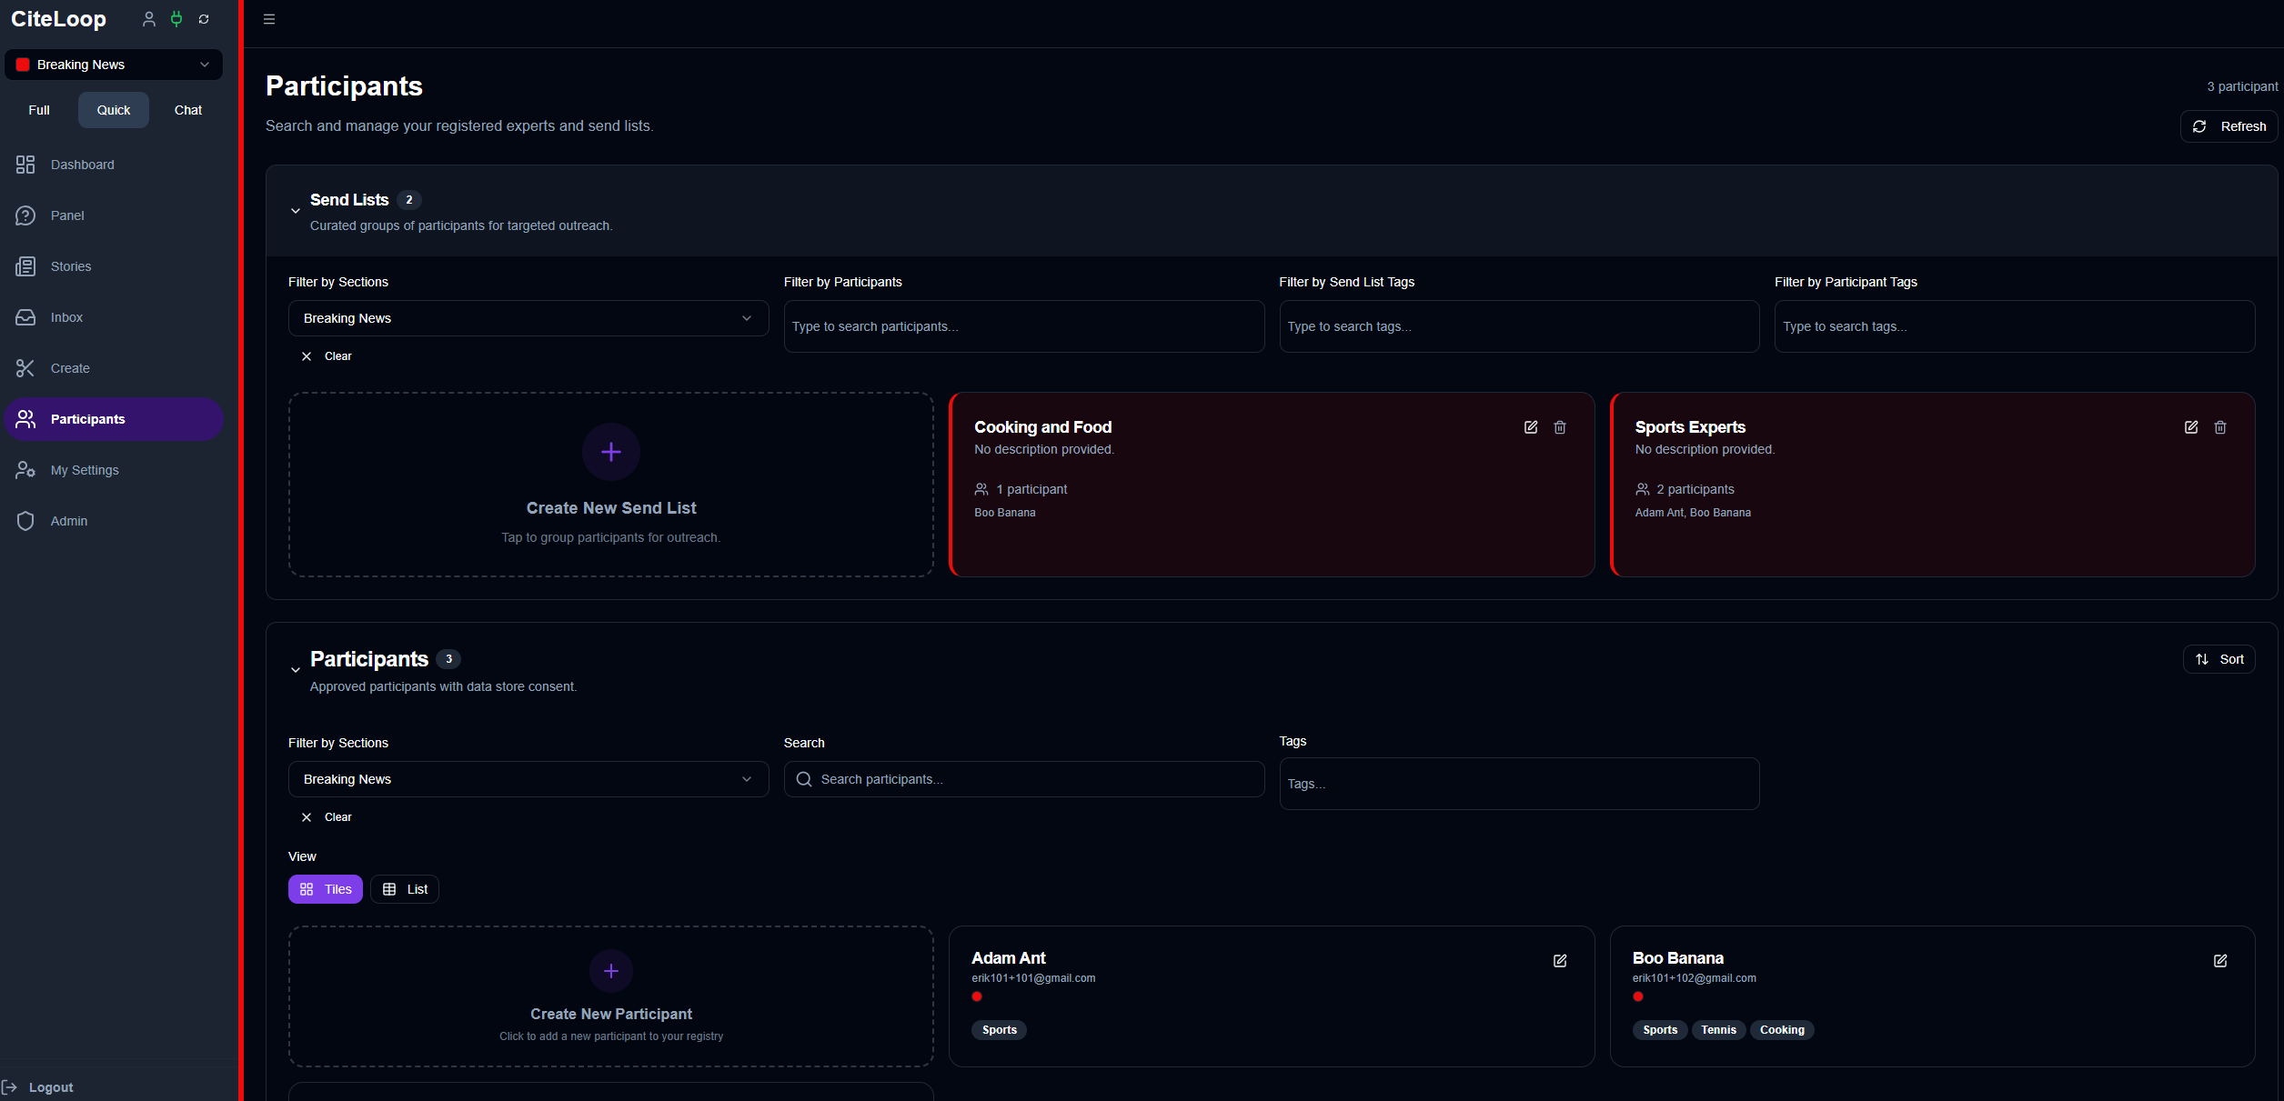Focus the Filter by Send List Tags field
This screenshot has height=1101, width=2284.
(x=1519, y=326)
